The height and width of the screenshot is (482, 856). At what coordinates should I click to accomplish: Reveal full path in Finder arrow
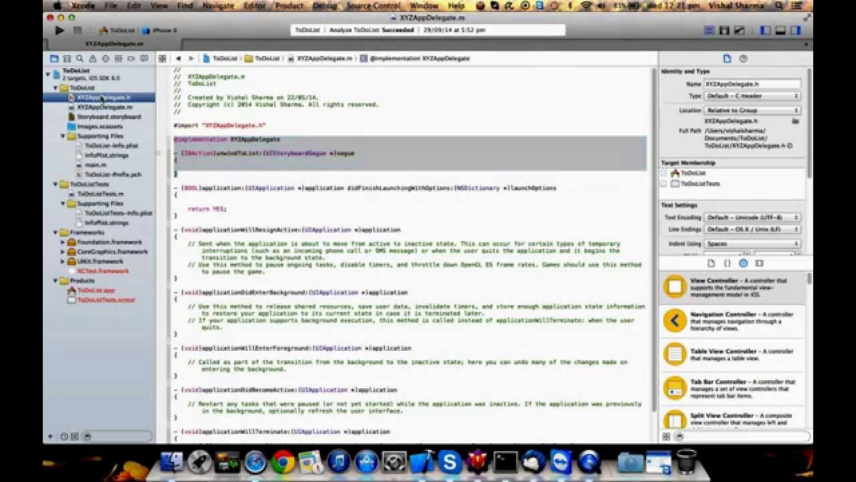click(790, 146)
